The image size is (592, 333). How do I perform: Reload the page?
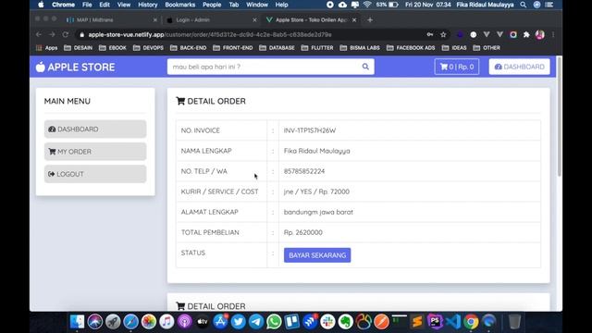[x=66, y=34]
